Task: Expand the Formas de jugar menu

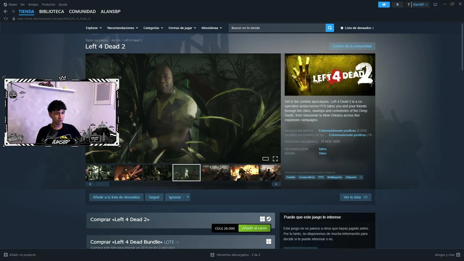Action: [182, 28]
